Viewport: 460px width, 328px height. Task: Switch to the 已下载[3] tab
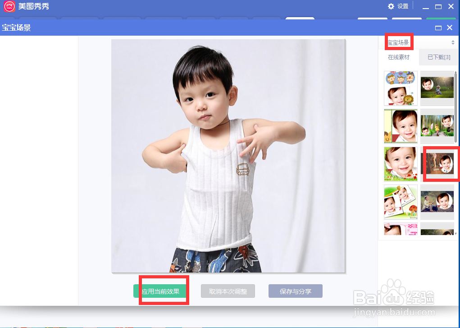438,57
